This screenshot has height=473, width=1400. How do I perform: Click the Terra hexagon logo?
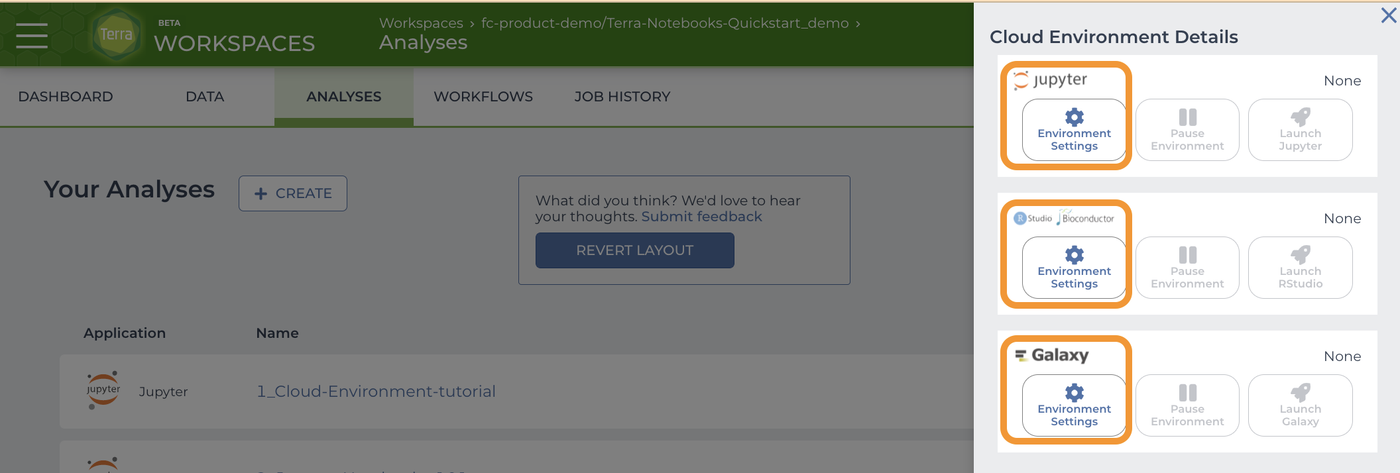[117, 34]
